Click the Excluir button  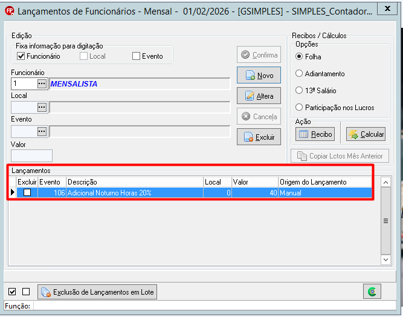[259, 137]
